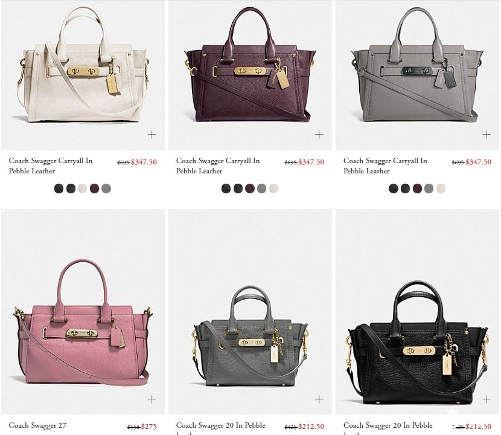
Task: Open the first Coach Swagger Carryall title link
Action: pyautogui.click(x=51, y=166)
